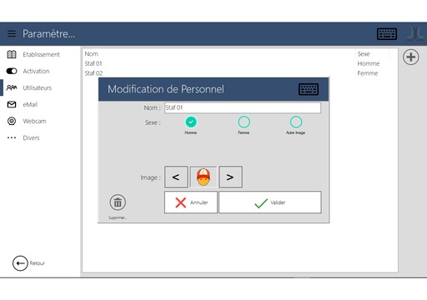Click the avatar image thumbnail

pos(203,177)
